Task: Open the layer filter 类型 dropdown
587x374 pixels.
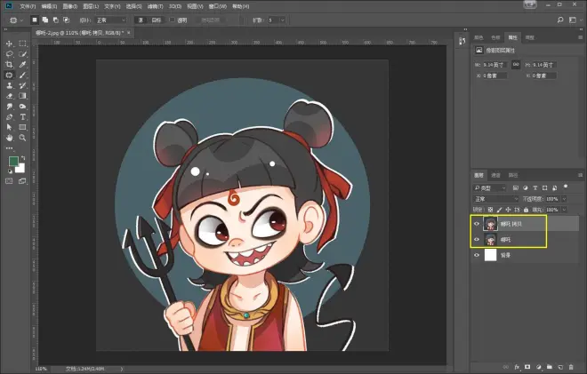Action: point(490,187)
